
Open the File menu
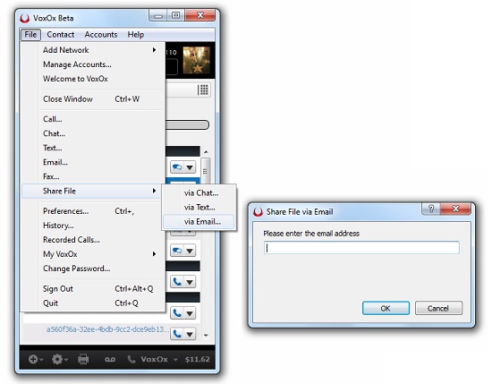30,35
